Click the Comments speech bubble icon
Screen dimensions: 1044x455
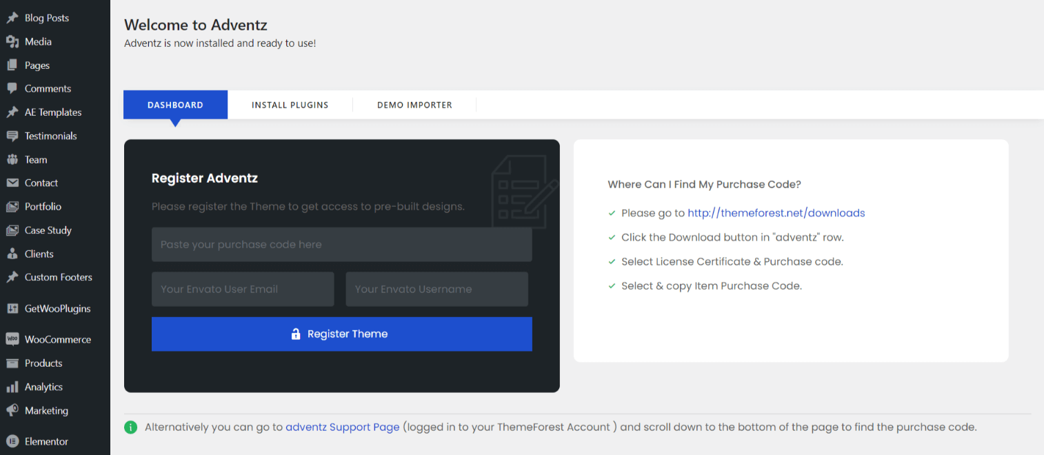[12, 89]
